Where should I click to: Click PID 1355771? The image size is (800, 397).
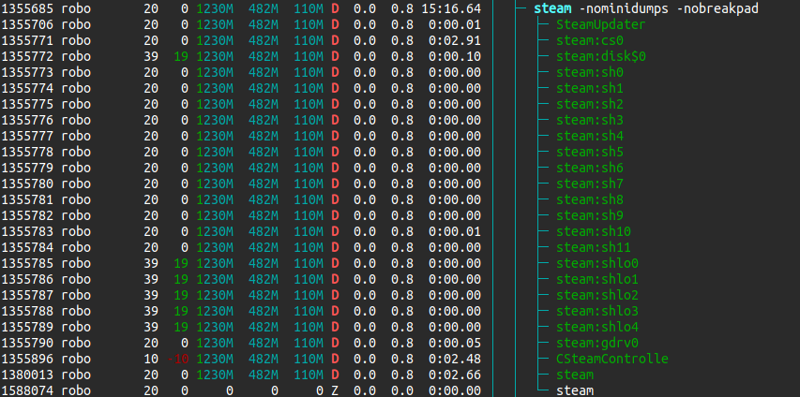coord(27,40)
